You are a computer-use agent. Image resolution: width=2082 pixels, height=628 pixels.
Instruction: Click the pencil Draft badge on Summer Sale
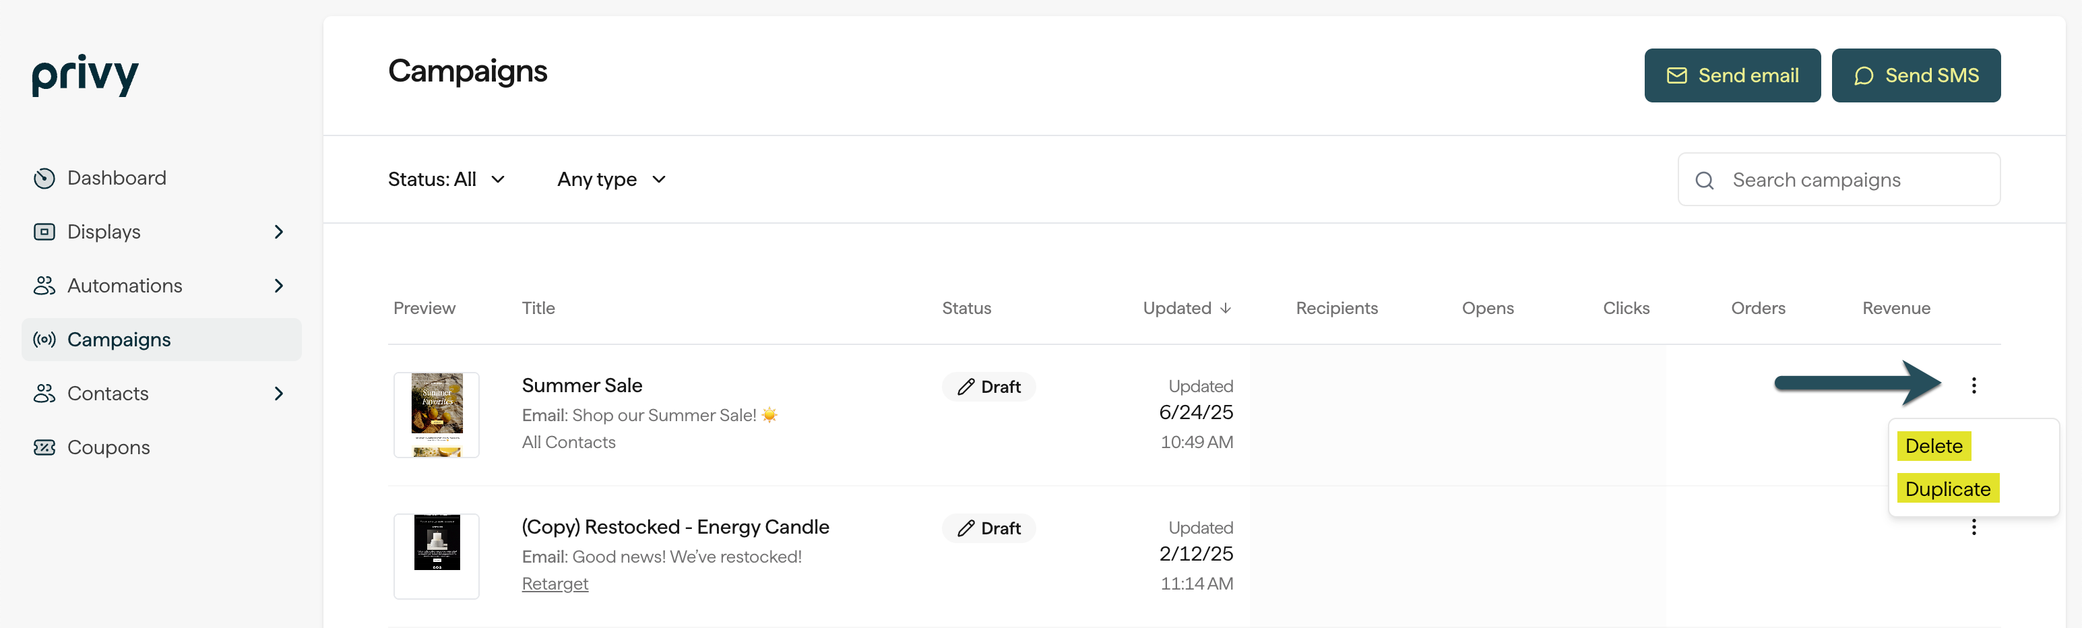click(x=988, y=386)
